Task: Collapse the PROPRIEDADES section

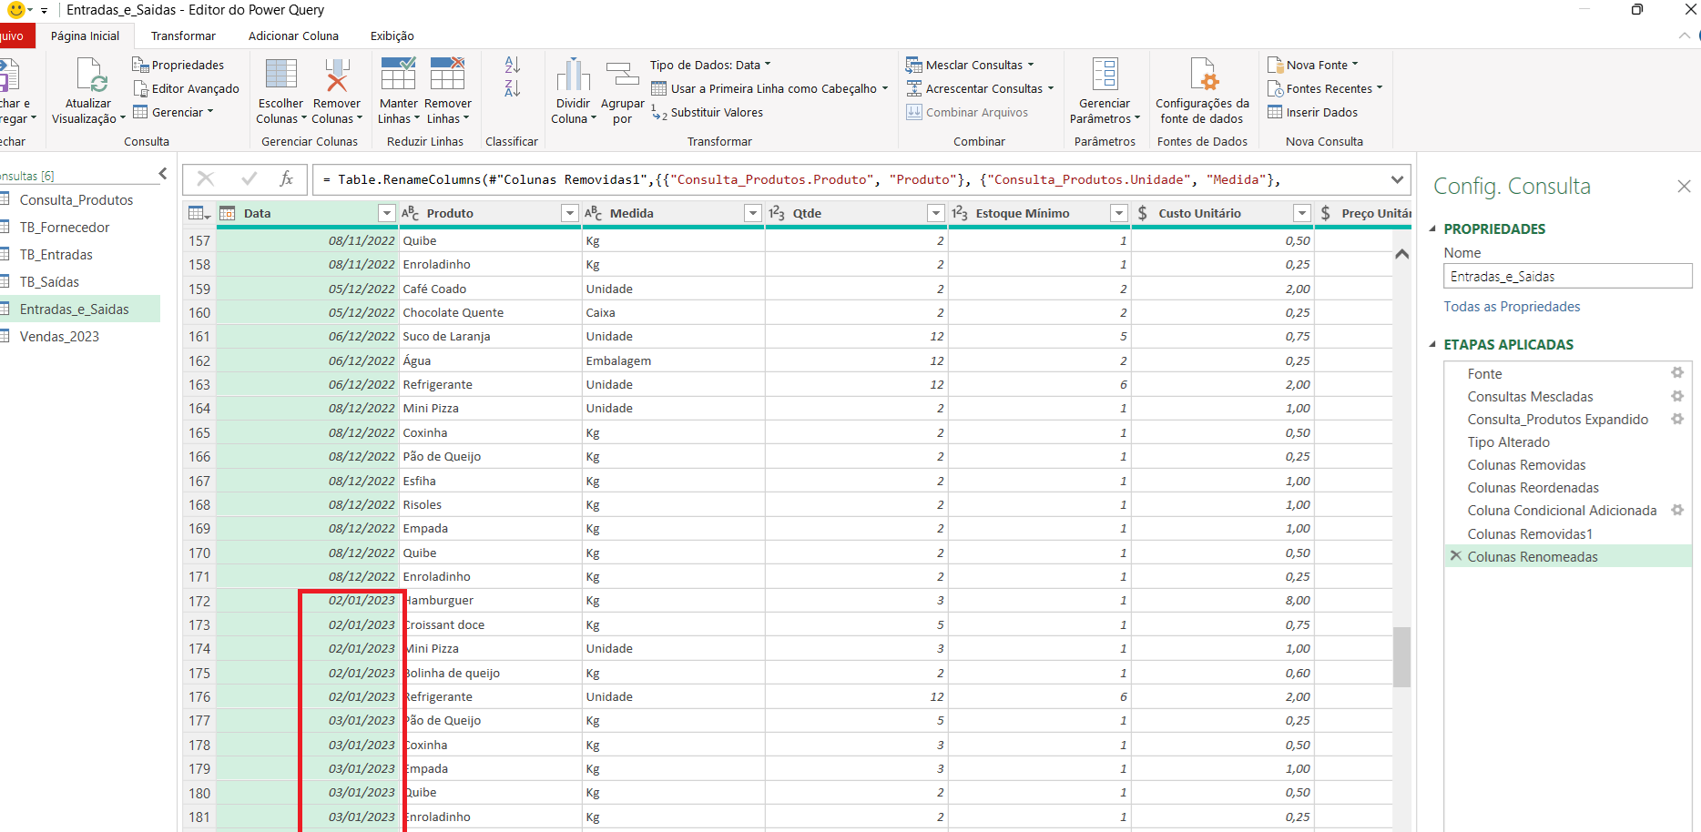Action: click(x=1433, y=228)
